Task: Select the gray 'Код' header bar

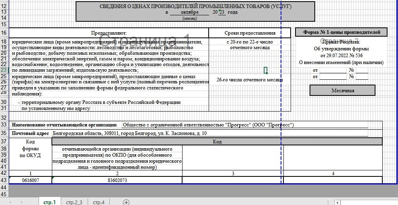Action: 217,141
